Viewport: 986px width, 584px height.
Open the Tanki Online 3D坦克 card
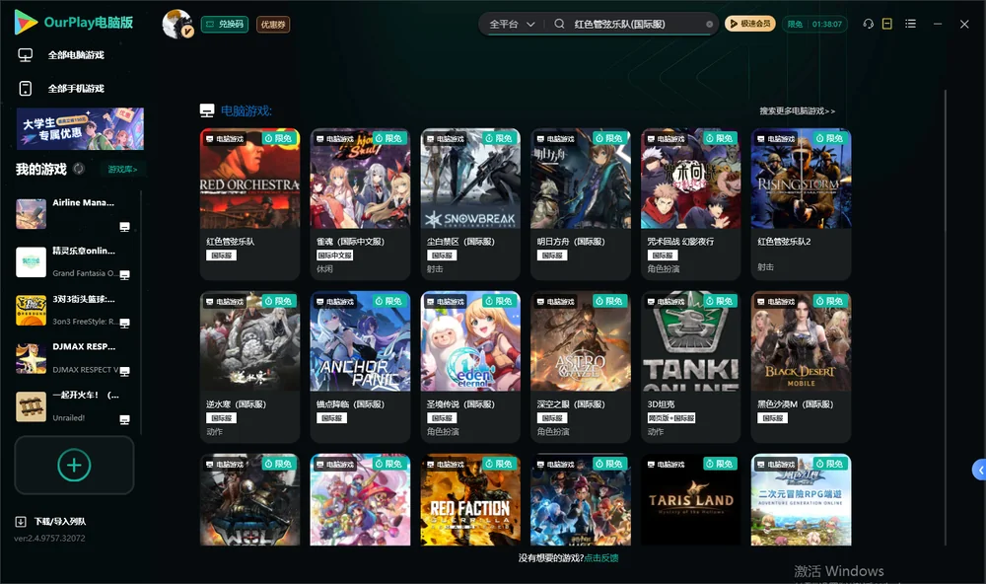pos(691,367)
